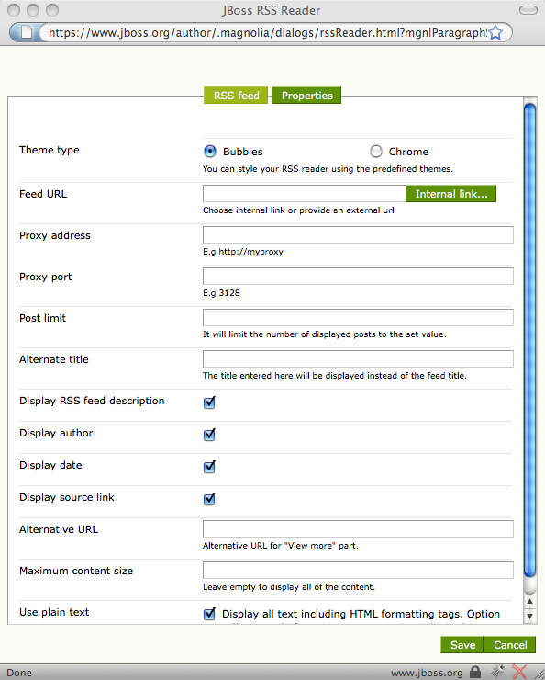This screenshot has height=680, width=545.
Task: Open the Internal link... chooser
Action: coord(451,194)
